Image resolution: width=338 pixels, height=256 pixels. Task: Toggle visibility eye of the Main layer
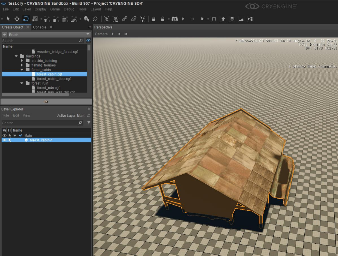4,135
